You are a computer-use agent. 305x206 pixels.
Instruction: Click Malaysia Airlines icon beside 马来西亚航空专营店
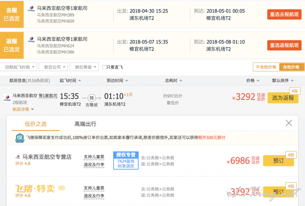coord(18,157)
